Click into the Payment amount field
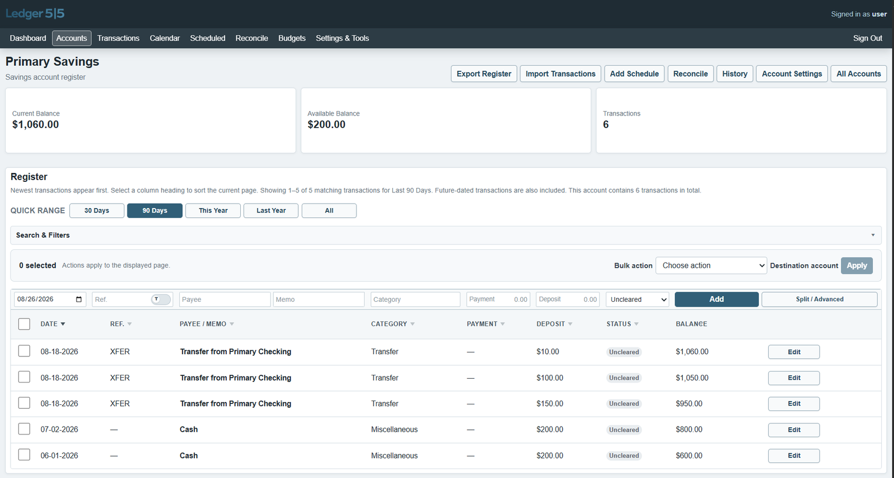 pos(498,300)
